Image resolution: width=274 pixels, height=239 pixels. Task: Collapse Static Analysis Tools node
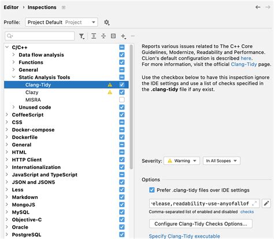[13, 77]
